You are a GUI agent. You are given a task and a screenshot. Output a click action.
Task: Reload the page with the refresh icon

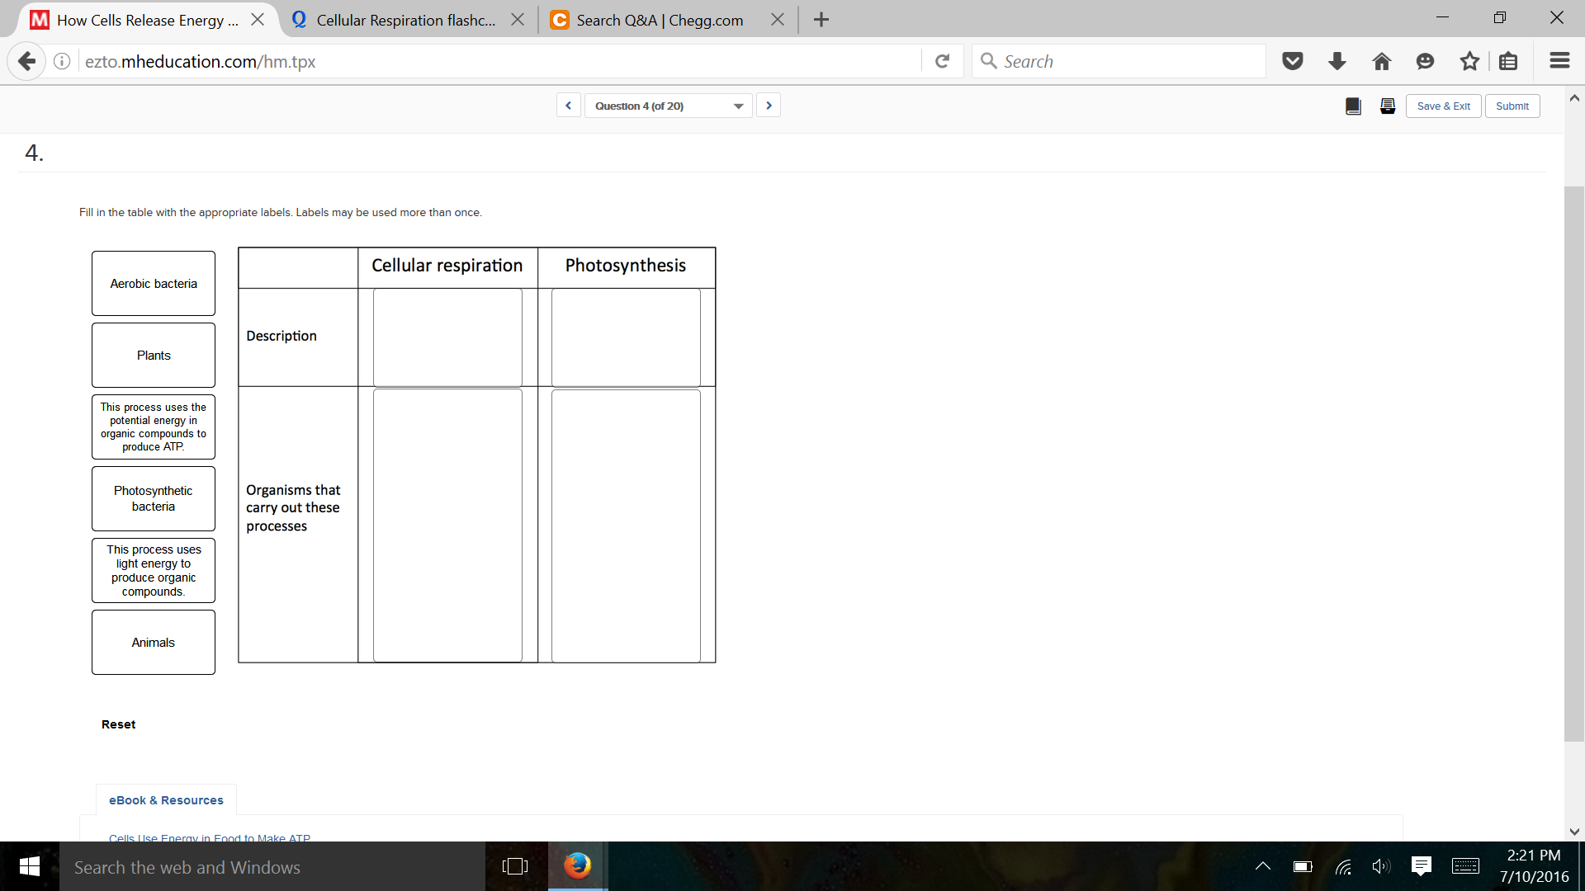(943, 60)
